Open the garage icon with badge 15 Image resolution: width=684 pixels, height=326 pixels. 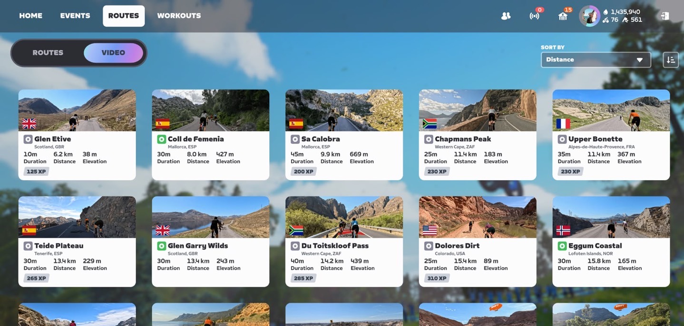point(563,16)
